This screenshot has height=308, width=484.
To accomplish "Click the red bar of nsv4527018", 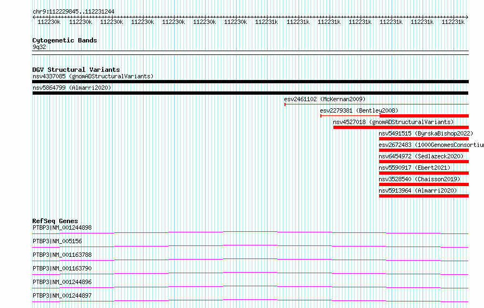I will click(x=401, y=127).
